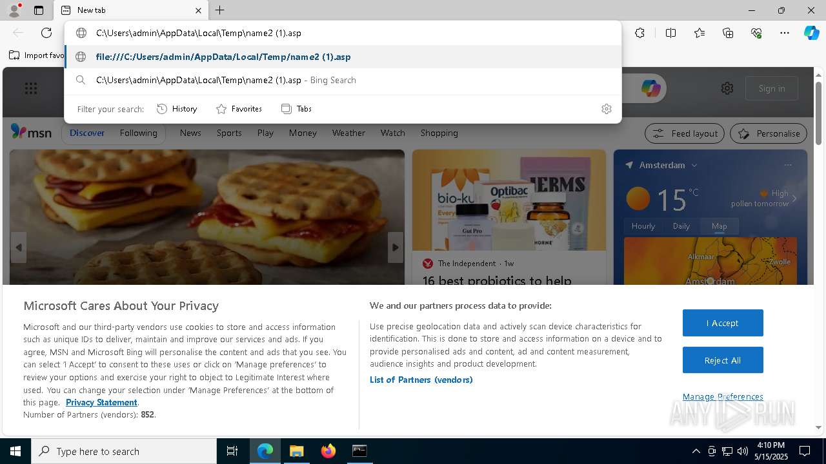Open News section

point(190,133)
